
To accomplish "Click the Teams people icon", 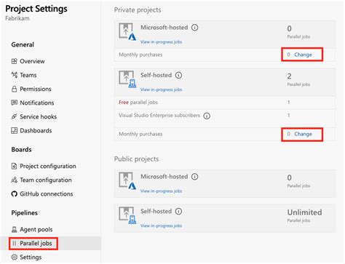I will tap(14, 75).
